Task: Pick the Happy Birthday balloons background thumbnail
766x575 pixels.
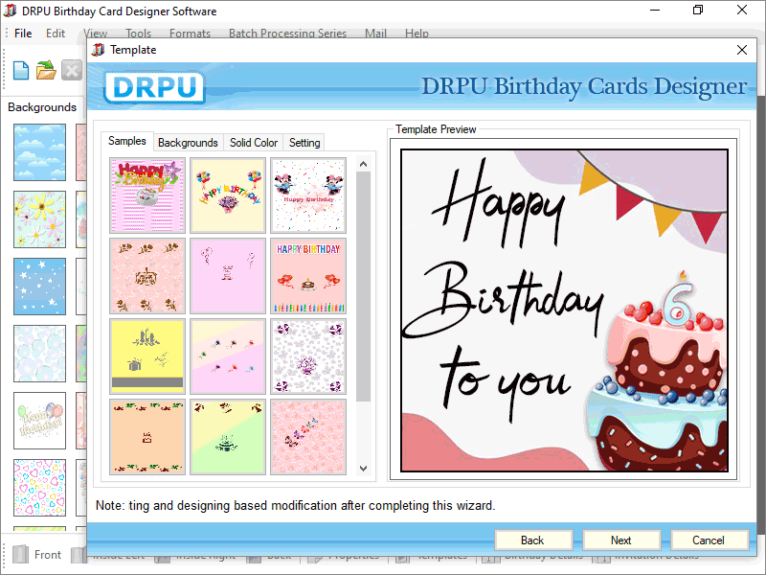Action: [x=39, y=421]
